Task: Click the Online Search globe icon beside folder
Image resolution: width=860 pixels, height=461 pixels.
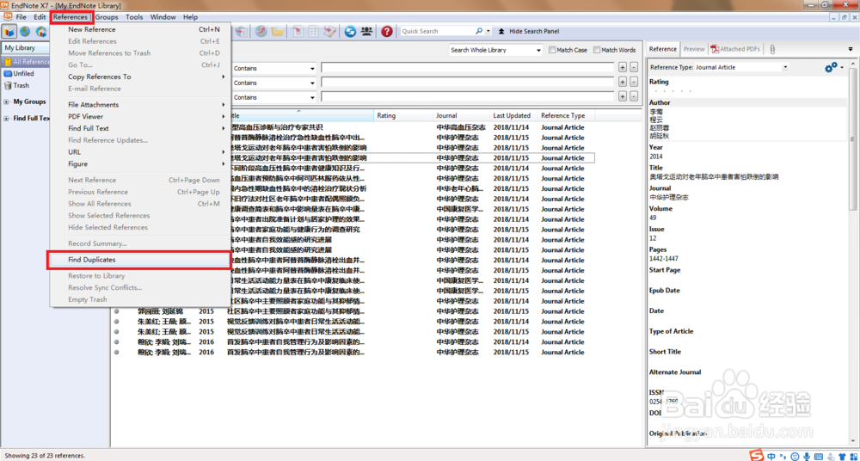Action: coord(261,31)
